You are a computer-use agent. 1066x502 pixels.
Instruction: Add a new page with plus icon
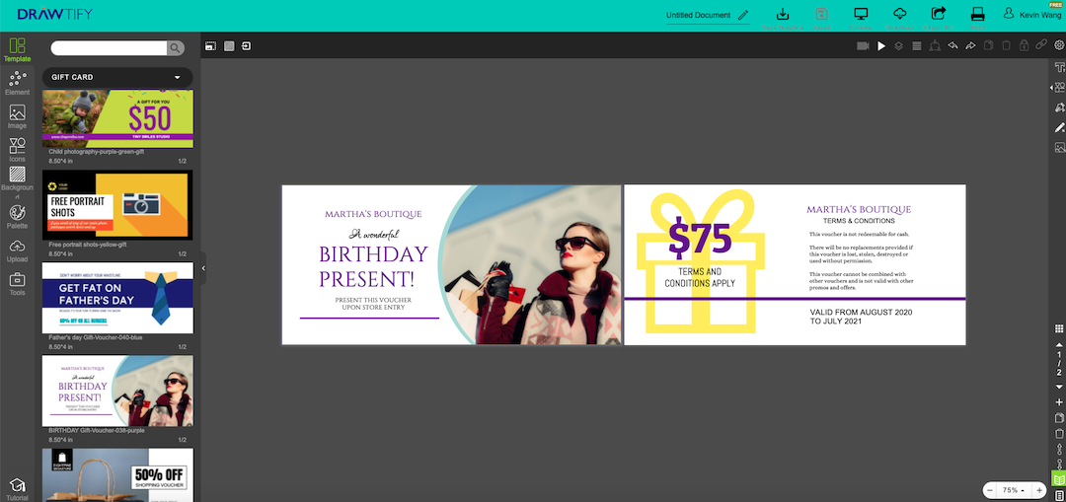(x=1058, y=402)
